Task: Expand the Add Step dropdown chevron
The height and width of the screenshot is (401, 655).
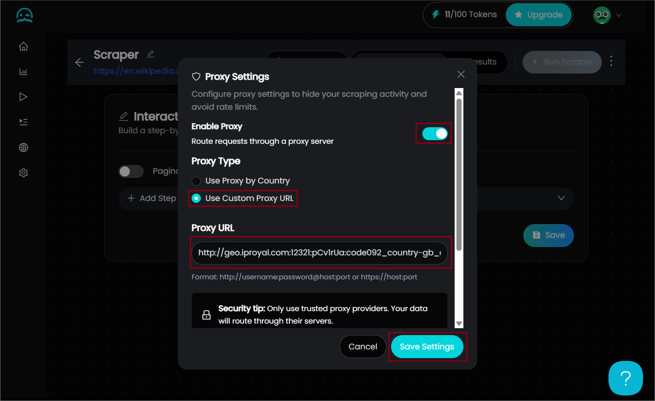Action: 561,198
